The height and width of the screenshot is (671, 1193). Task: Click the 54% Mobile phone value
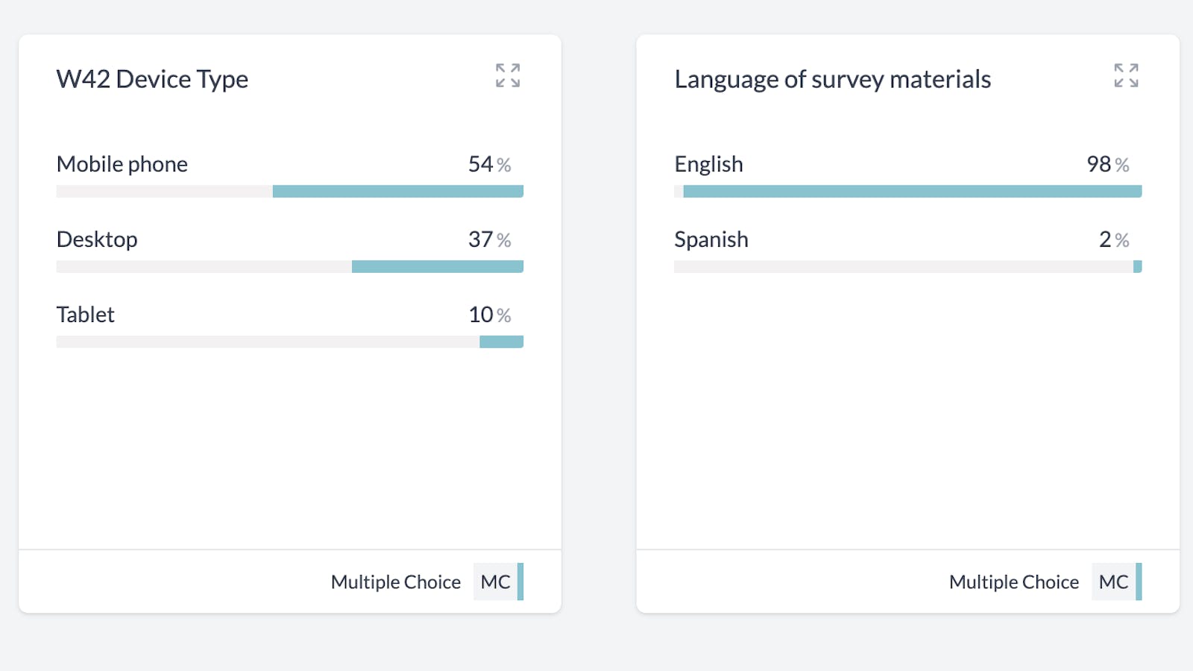point(489,164)
